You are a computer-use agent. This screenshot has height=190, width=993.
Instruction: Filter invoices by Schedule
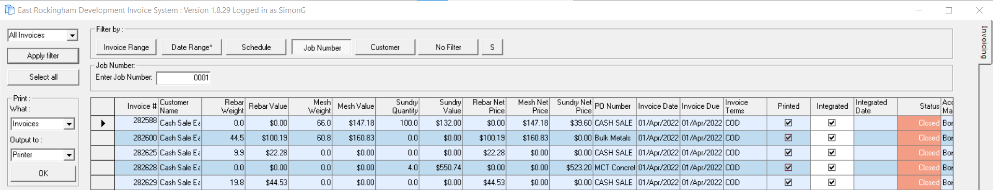256,47
